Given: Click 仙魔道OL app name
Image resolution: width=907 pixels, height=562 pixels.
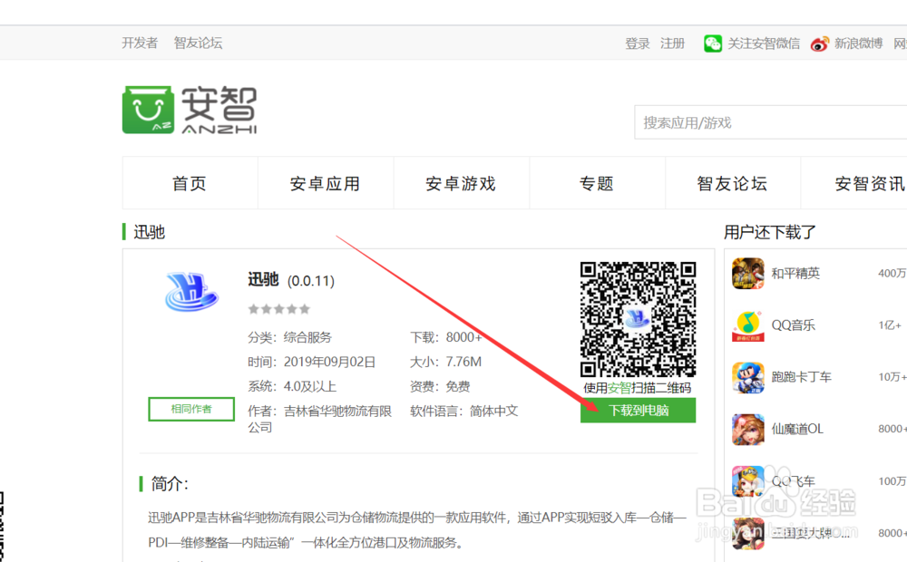Looking at the screenshot, I should pos(797,429).
